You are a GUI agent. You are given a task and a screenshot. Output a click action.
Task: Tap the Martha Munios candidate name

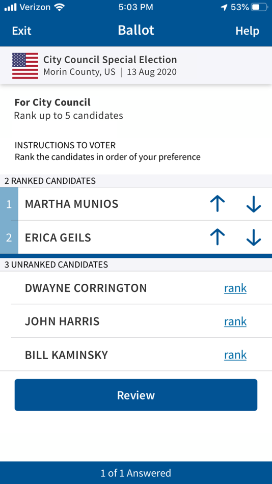point(72,204)
